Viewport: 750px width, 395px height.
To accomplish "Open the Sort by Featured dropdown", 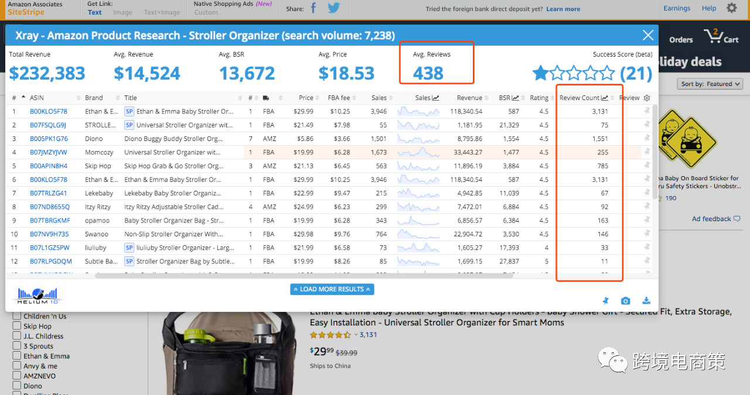I will click(x=710, y=84).
